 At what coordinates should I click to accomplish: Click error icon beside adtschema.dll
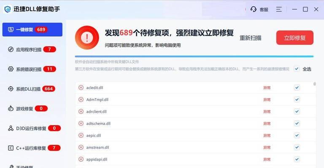pyautogui.click(x=81, y=123)
